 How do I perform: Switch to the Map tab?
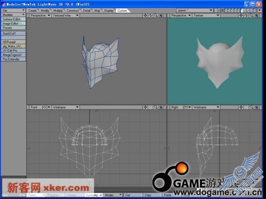click(97, 11)
